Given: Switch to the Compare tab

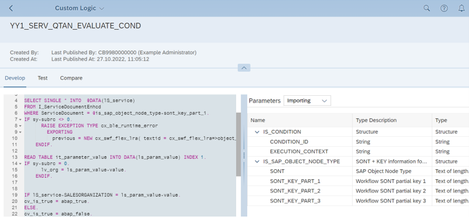Looking at the screenshot, I should (x=71, y=78).
